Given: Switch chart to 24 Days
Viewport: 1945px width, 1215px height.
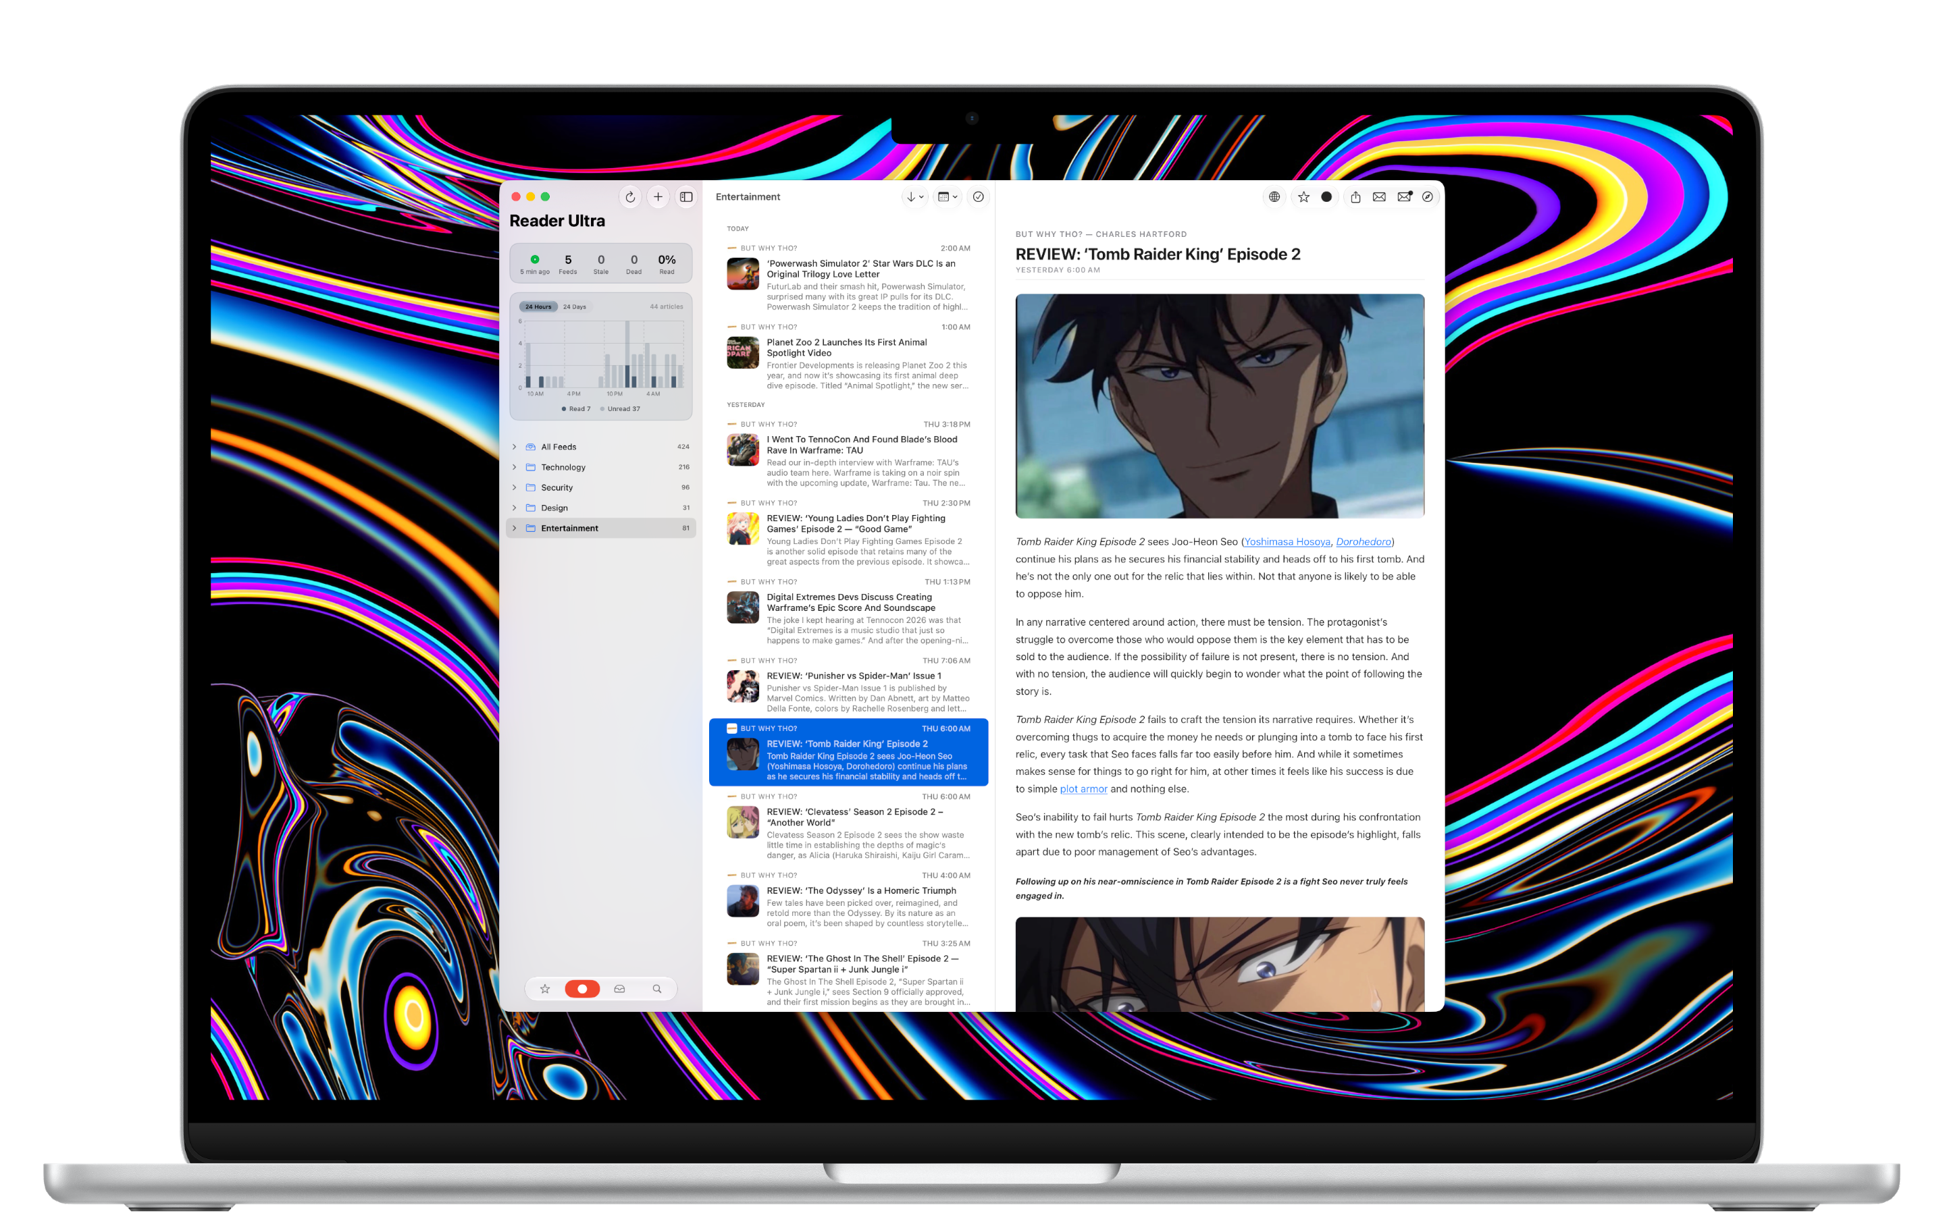Looking at the screenshot, I should [x=575, y=306].
